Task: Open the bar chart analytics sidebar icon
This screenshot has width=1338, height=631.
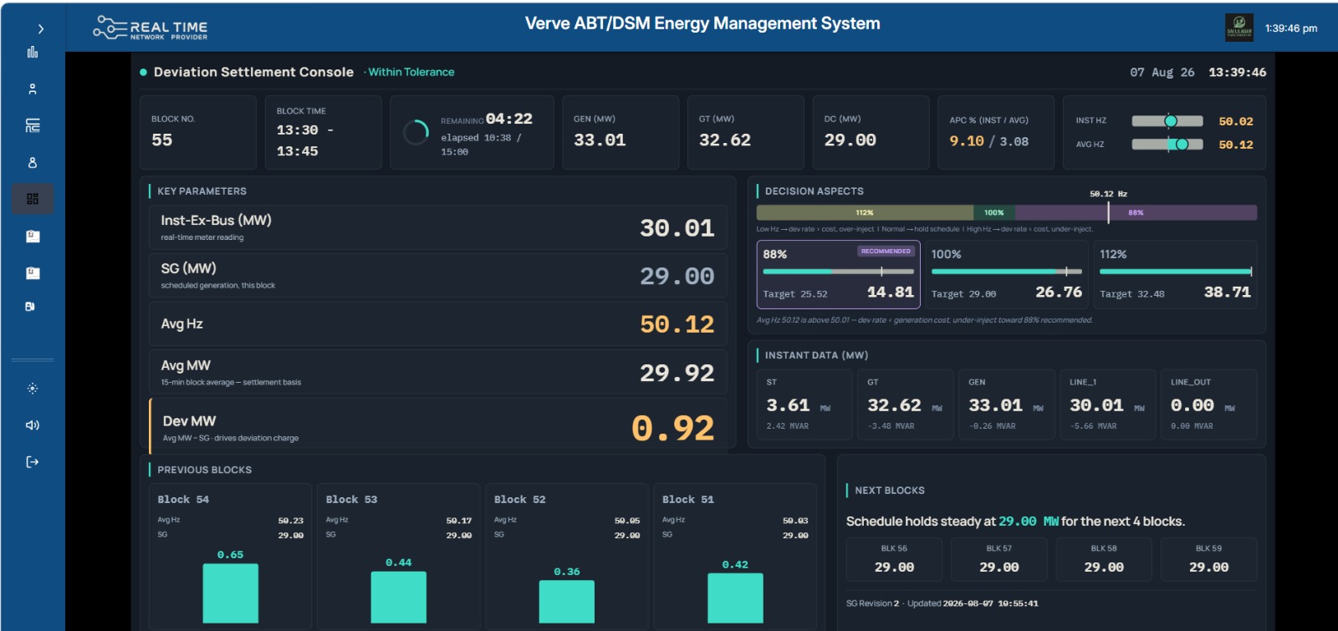Action: [x=33, y=52]
